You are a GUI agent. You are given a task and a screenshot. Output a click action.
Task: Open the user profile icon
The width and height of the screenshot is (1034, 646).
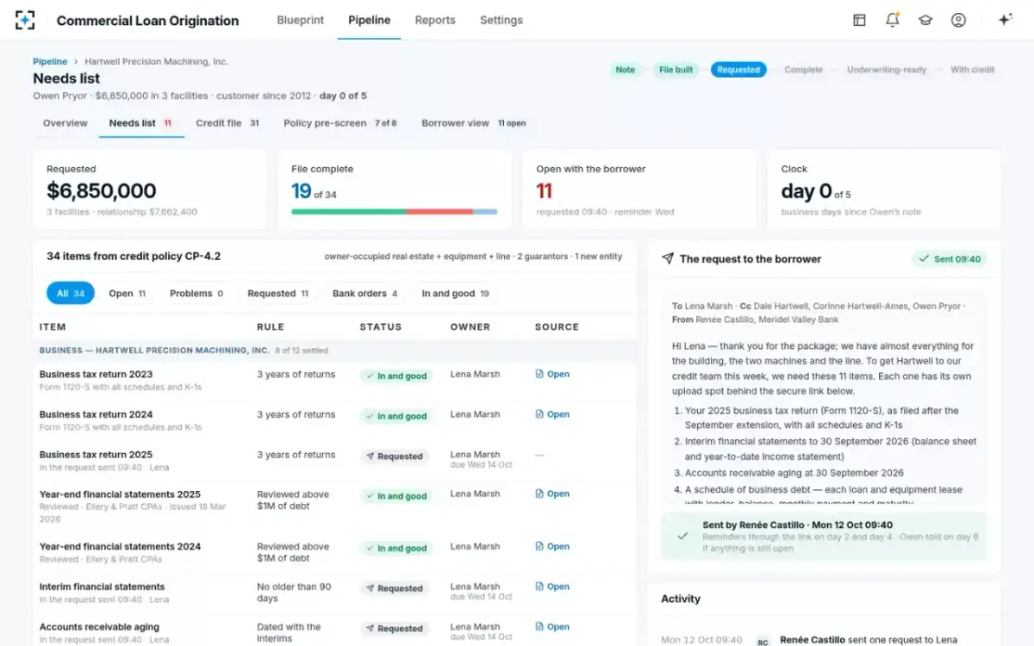pyautogui.click(x=958, y=20)
